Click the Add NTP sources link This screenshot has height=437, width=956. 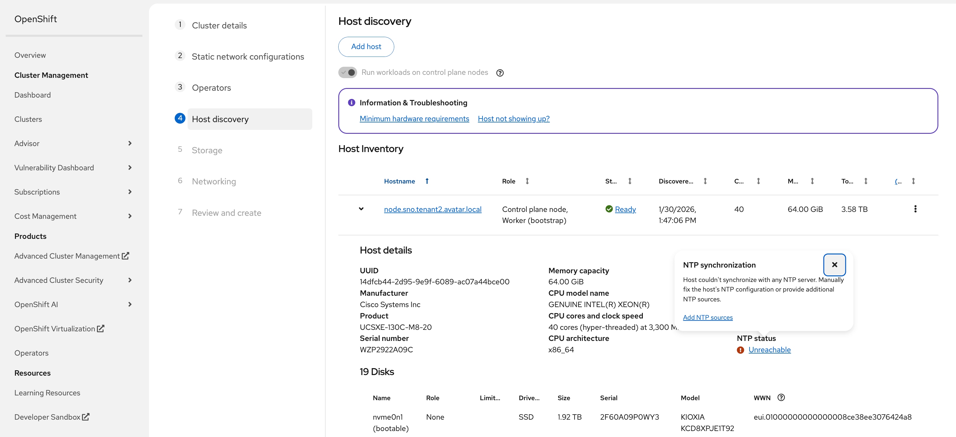click(x=708, y=318)
